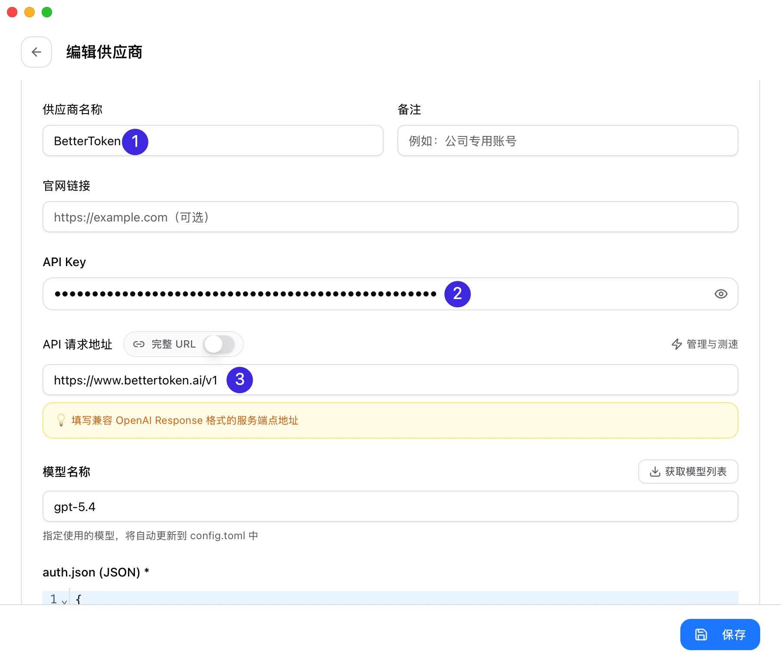Maximize window with the green button
Viewport: 781px width, 664px height.
(x=47, y=12)
